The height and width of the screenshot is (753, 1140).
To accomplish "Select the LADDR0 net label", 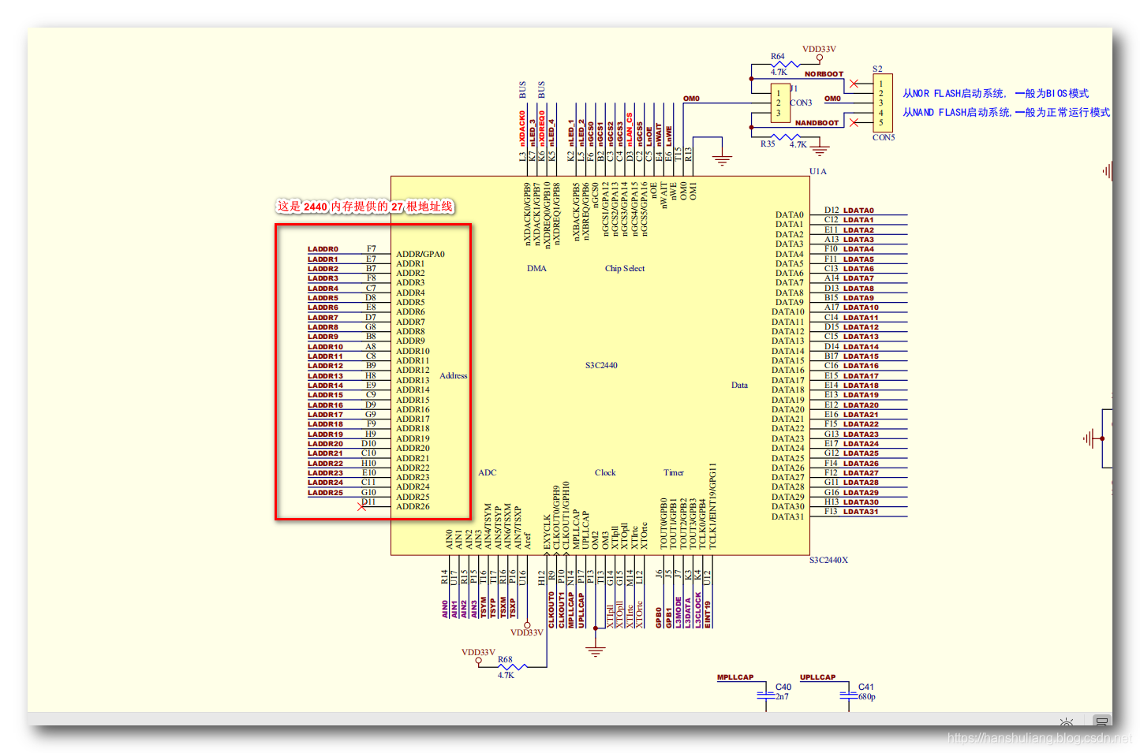I will pyautogui.click(x=323, y=249).
